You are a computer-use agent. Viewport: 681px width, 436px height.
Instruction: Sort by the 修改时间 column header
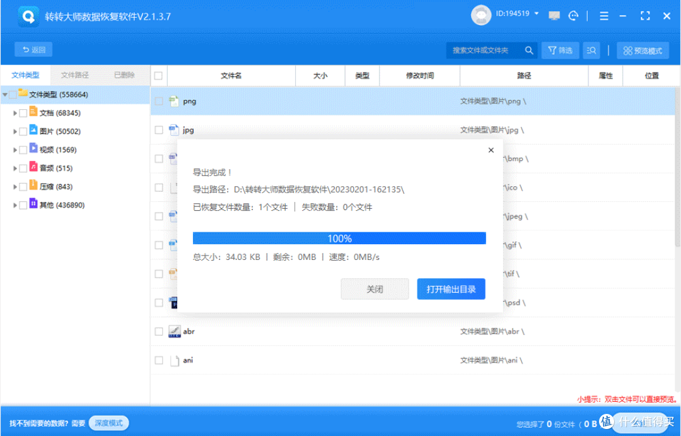pyautogui.click(x=420, y=76)
